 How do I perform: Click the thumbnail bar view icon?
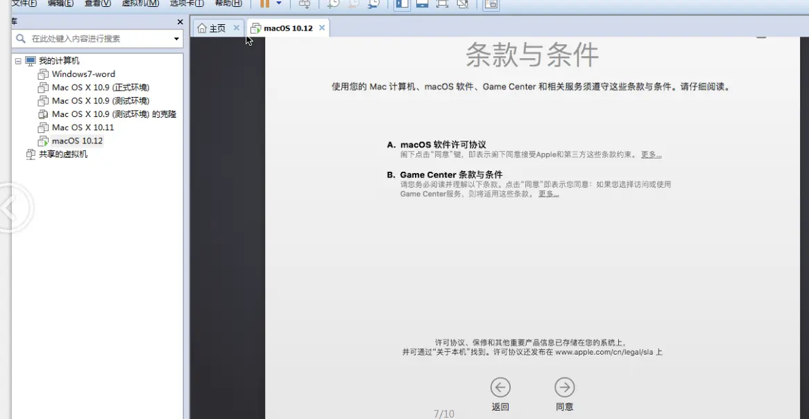(422, 4)
